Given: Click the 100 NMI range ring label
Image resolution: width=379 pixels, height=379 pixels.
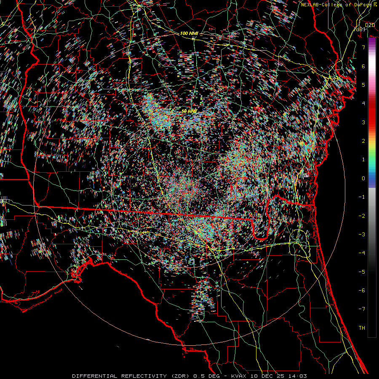Looking at the screenshot, I should (x=189, y=33).
